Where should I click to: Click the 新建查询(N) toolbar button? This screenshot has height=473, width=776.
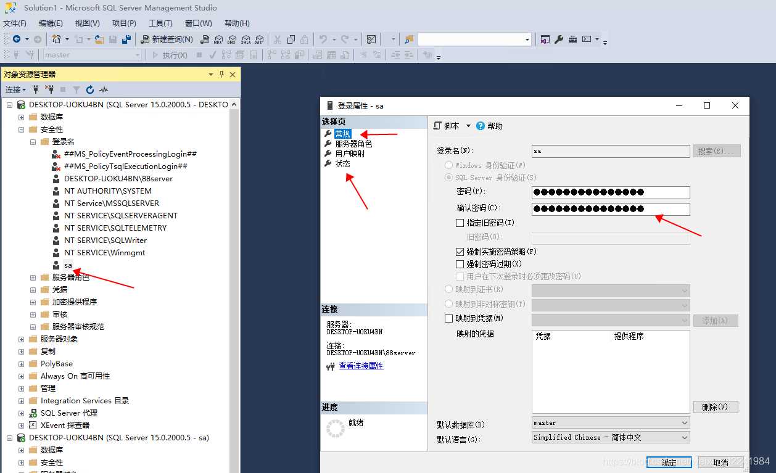click(x=167, y=39)
